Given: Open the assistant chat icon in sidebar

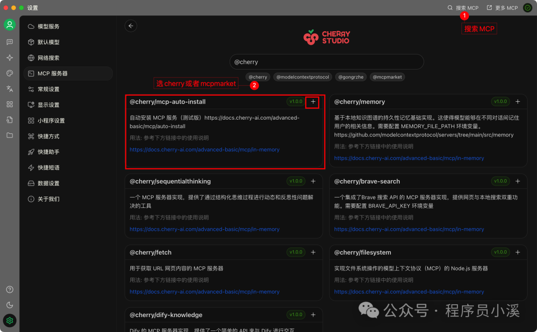Looking at the screenshot, I should click(9, 42).
